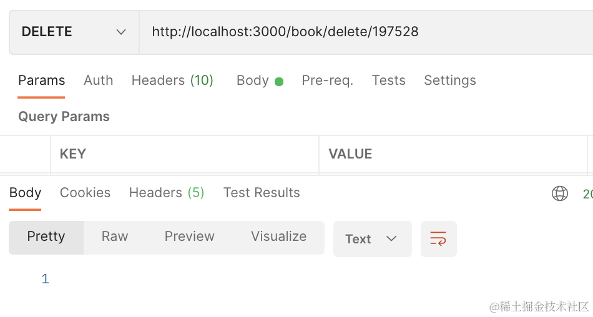Image resolution: width=593 pixels, height=317 pixels.
Task: Open the Visualize response view
Action: 279,237
